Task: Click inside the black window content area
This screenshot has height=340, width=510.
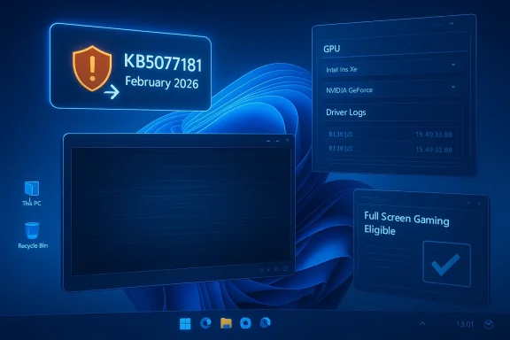Action: click(181, 212)
